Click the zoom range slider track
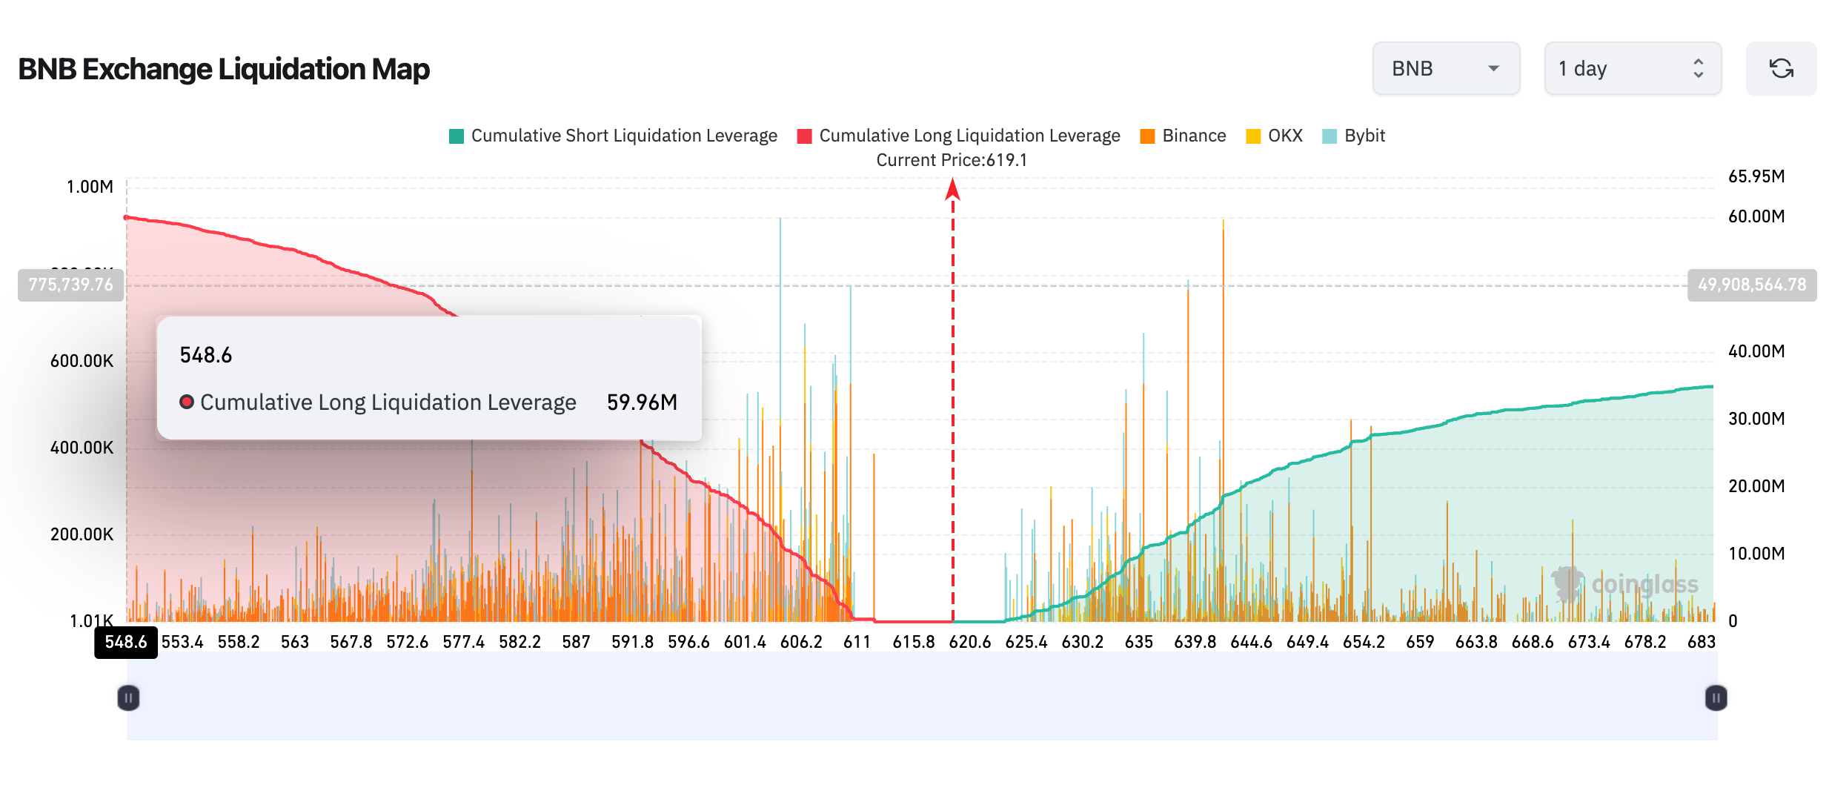Viewport: 1829px width, 799px height. 922,697
